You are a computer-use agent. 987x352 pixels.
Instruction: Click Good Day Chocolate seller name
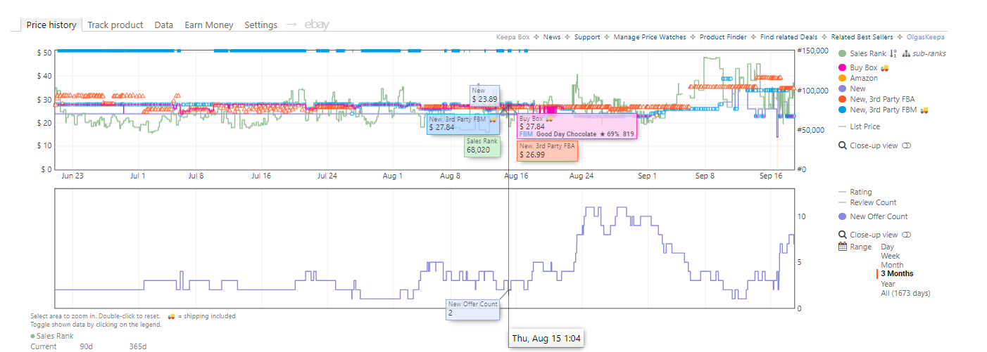[566, 133]
